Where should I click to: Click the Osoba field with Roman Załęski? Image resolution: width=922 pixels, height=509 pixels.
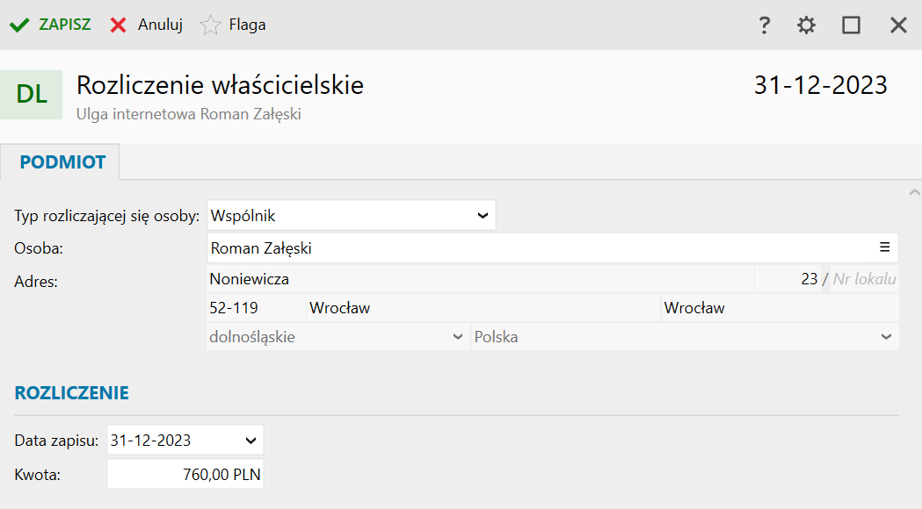click(x=527, y=248)
